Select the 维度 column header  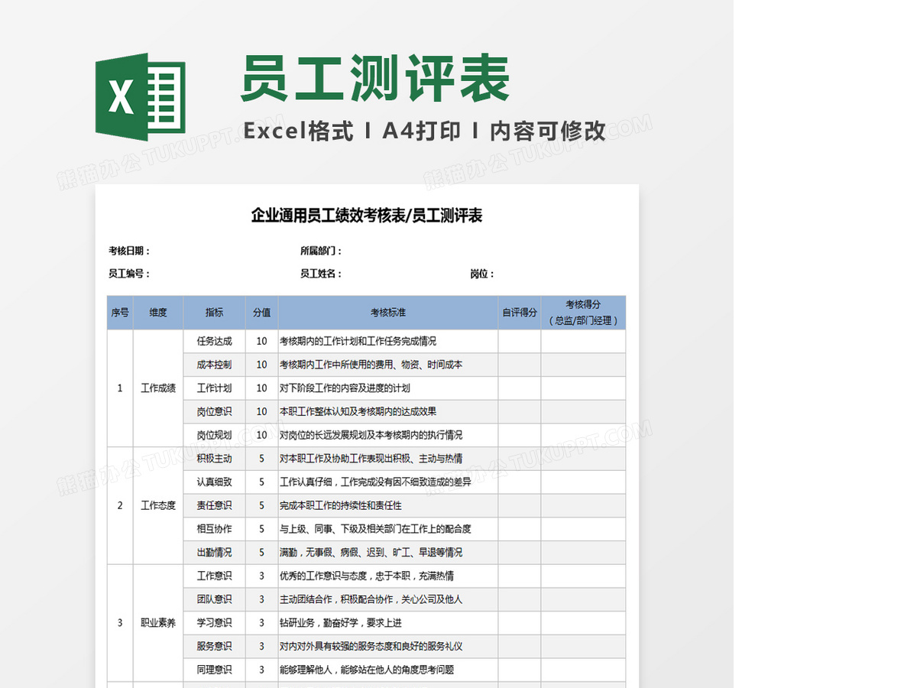click(158, 313)
